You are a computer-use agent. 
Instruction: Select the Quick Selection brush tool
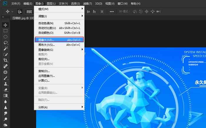tap(5, 54)
